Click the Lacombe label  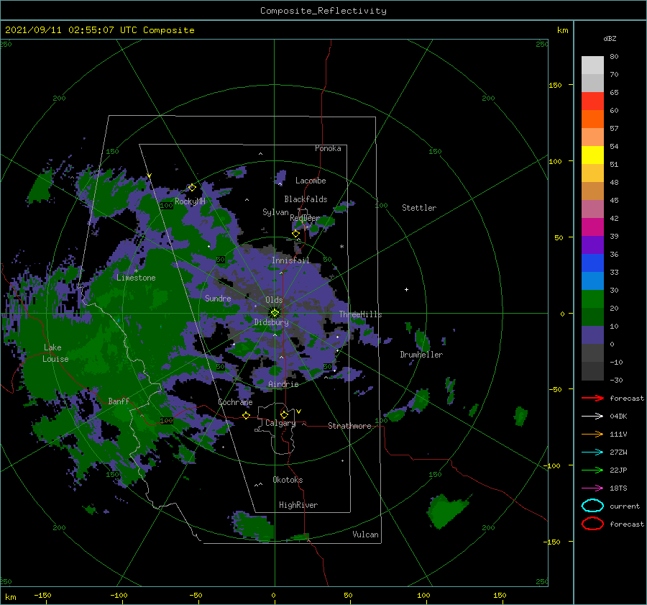tap(311, 181)
